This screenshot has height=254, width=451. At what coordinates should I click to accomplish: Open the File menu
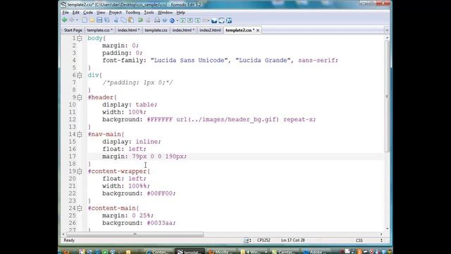[x=66, y=13]
